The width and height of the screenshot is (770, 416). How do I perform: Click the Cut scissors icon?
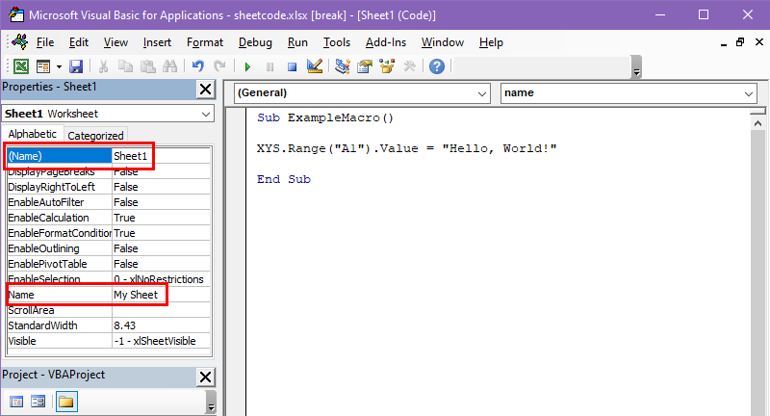click(104, 66)
